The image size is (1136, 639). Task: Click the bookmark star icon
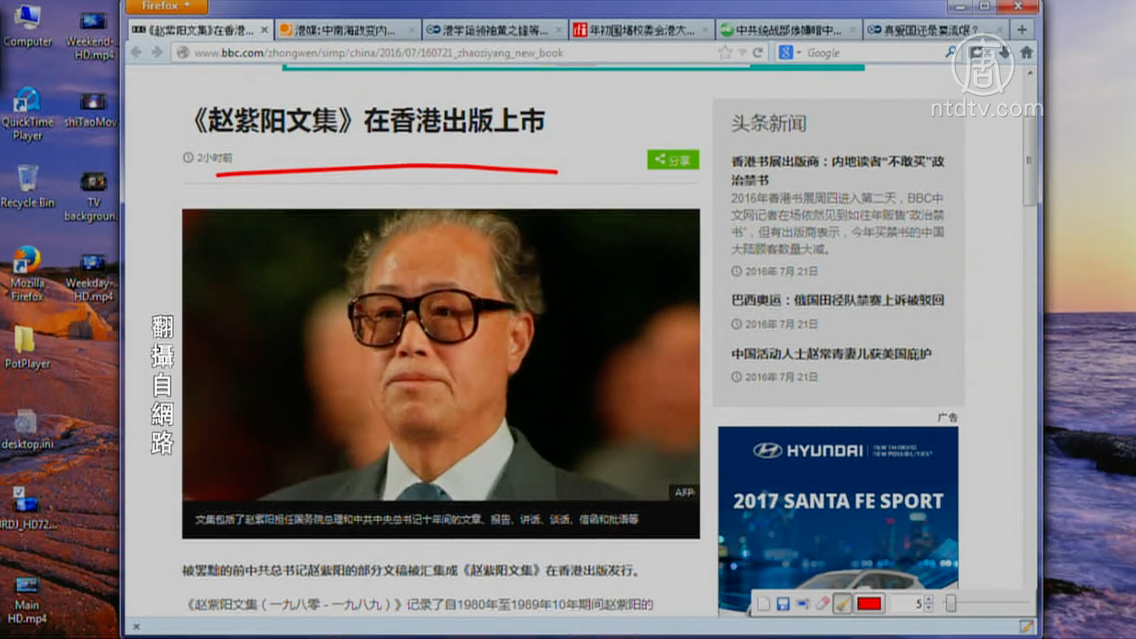click(725, 53)
